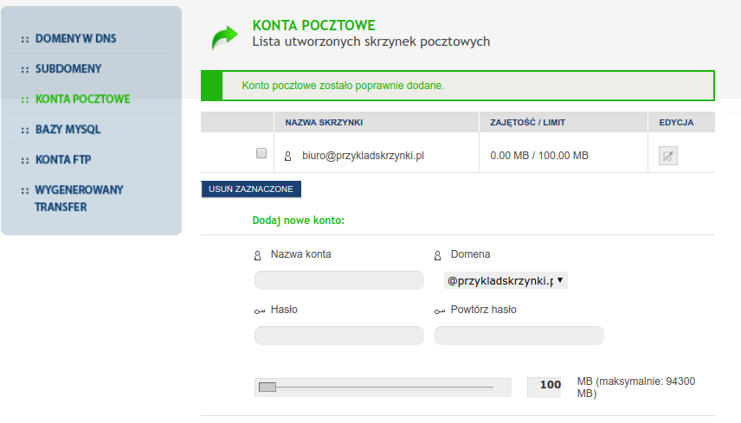Open Wygenerowany Transfer page
This screenshot has width=741, height=423.
coord(79,198)
